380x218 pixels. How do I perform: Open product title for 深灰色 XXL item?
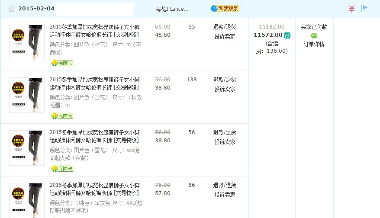[95, 189]
